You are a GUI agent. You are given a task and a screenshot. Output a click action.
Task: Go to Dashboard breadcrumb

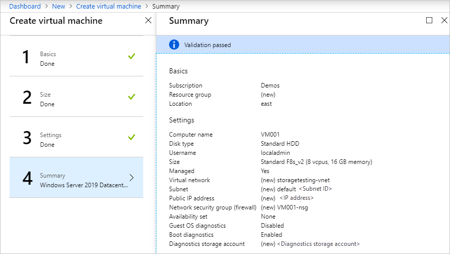click(x=25, y=7)
